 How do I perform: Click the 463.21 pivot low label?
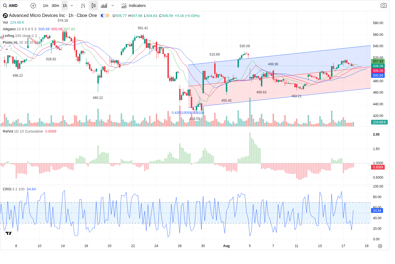297,96
